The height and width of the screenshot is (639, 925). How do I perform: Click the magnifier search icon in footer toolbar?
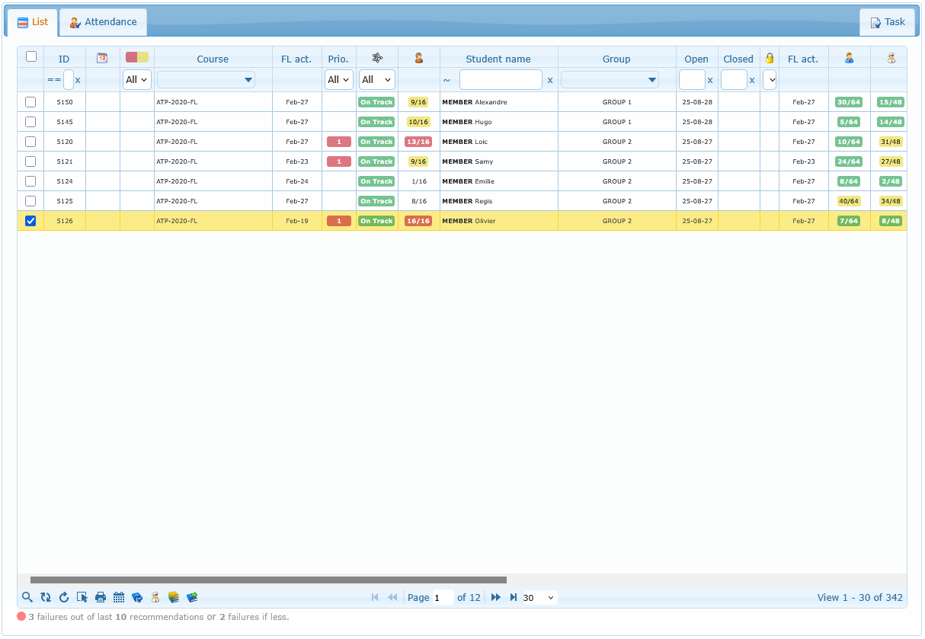point(27,598)
